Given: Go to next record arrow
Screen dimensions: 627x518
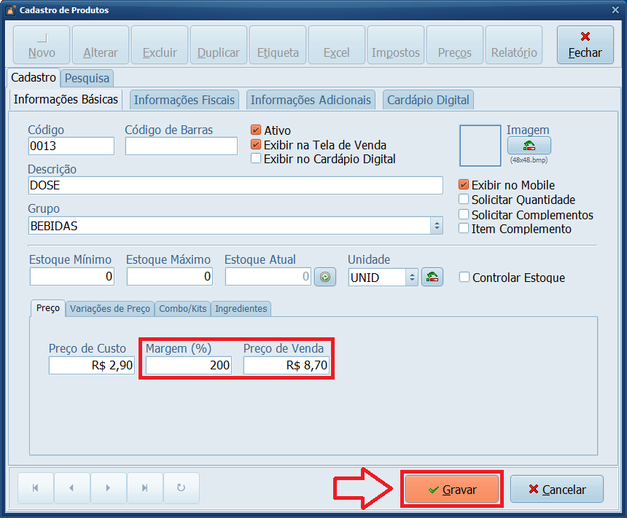Looking at the screenshot, I should 108,488.
